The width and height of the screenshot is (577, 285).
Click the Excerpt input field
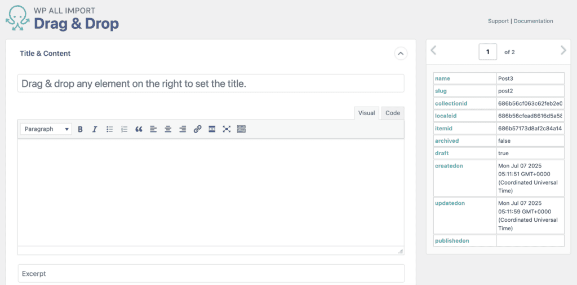point(211,274)
